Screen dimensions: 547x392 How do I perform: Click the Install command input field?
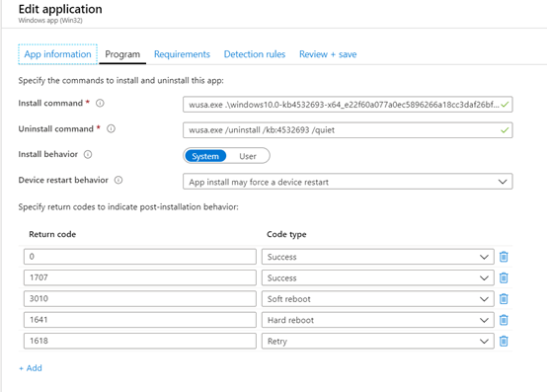tap(348, 105)
